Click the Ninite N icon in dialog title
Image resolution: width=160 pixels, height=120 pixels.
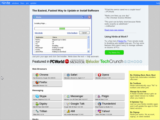coord(34,17)
